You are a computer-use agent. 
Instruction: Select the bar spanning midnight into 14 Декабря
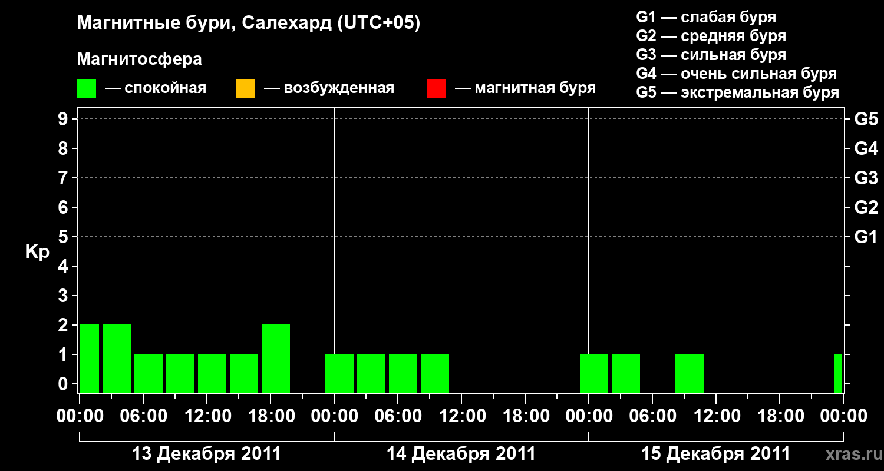click(x=339, y=373)
